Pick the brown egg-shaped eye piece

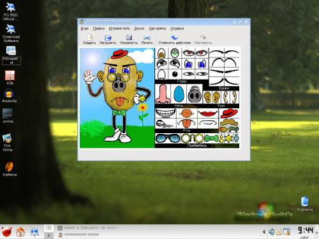(x=161, y=53)
